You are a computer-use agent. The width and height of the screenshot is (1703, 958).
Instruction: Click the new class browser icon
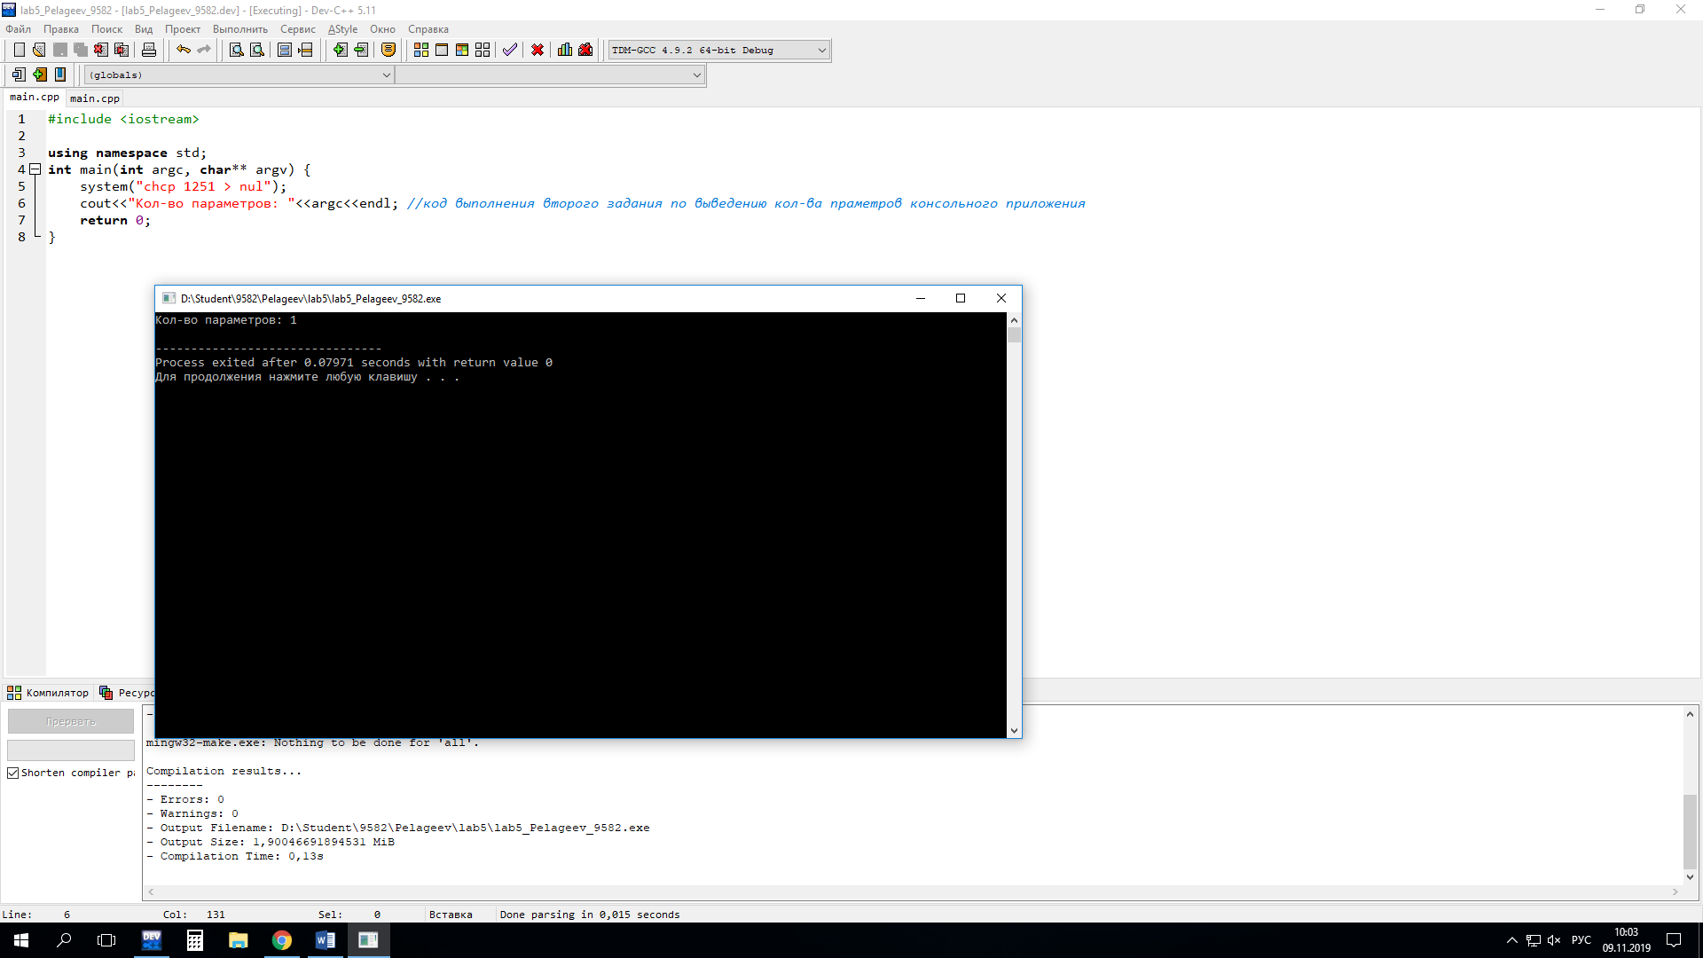[x=19, y=75]
